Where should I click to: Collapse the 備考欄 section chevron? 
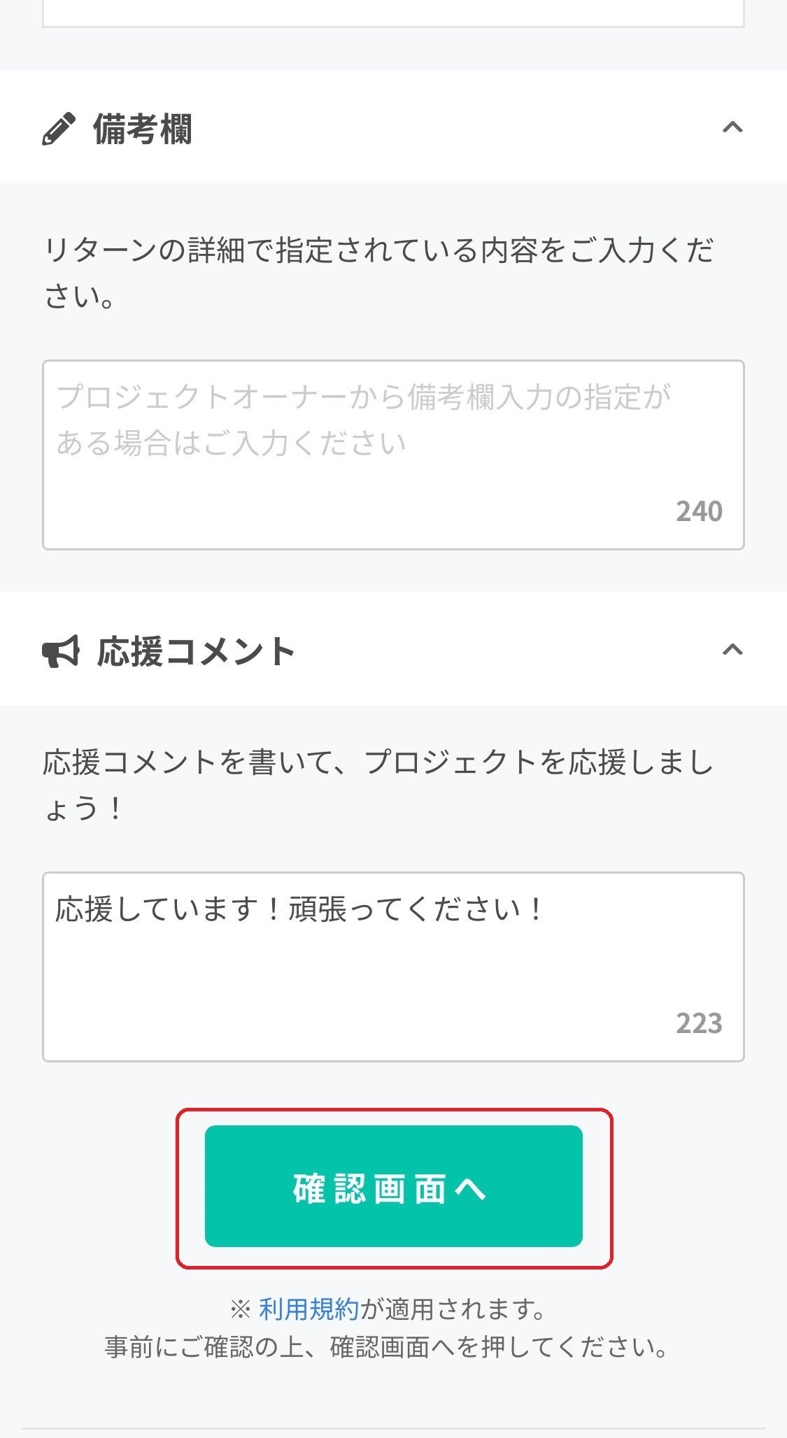coord(732,127)
